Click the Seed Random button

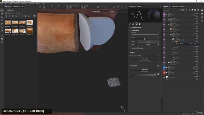[x=148, y=45]
